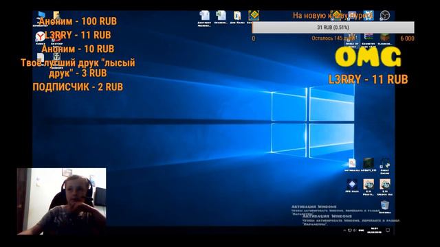Click 'L3RRY - 11 RUB' under OMG alert
Image resolution: width=440 pixels, height=247 pixels.
[x=368, y=80]
